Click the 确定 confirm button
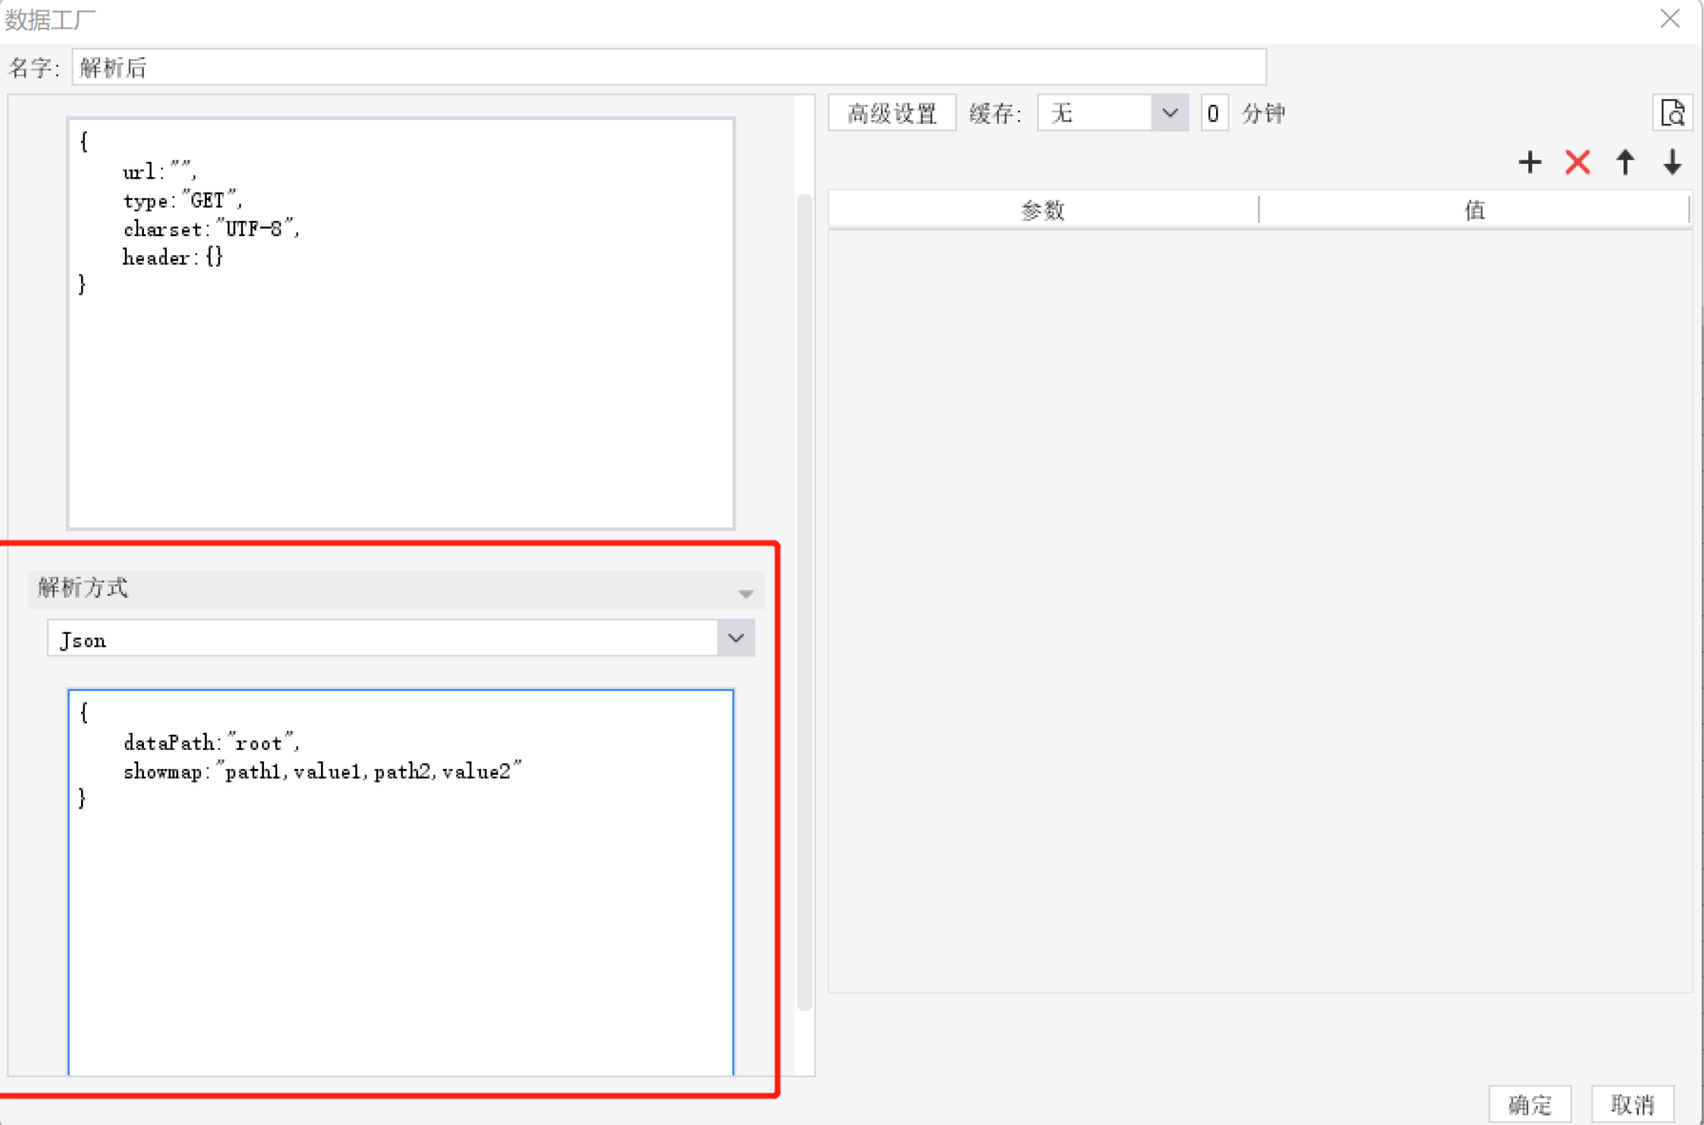 (1529, 1104)
